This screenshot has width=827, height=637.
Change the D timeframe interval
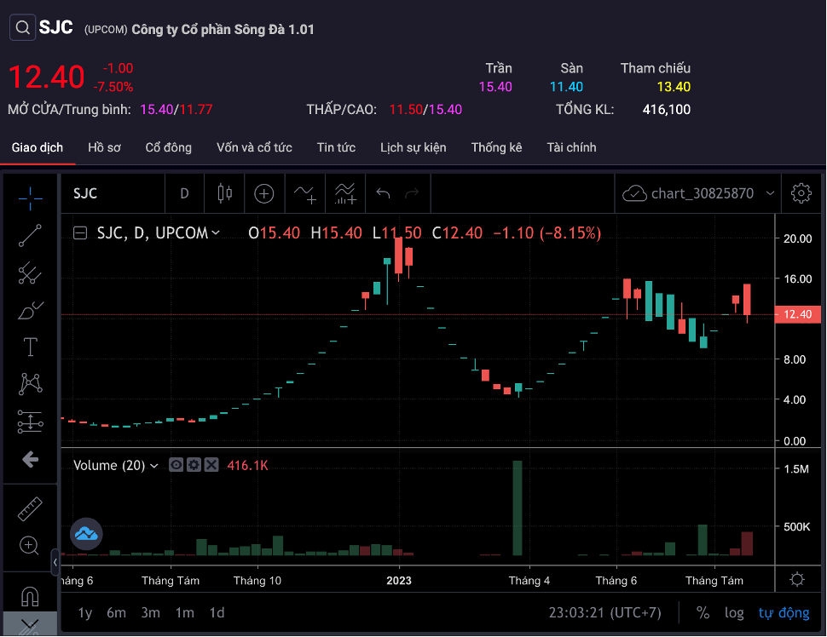(x=185, y=193)
